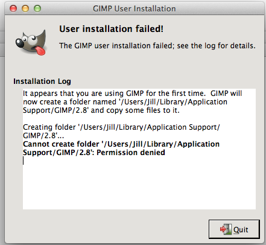Close the dialog with the red button
This screenshot has height=245, width=266.
[x=13, y=8]
